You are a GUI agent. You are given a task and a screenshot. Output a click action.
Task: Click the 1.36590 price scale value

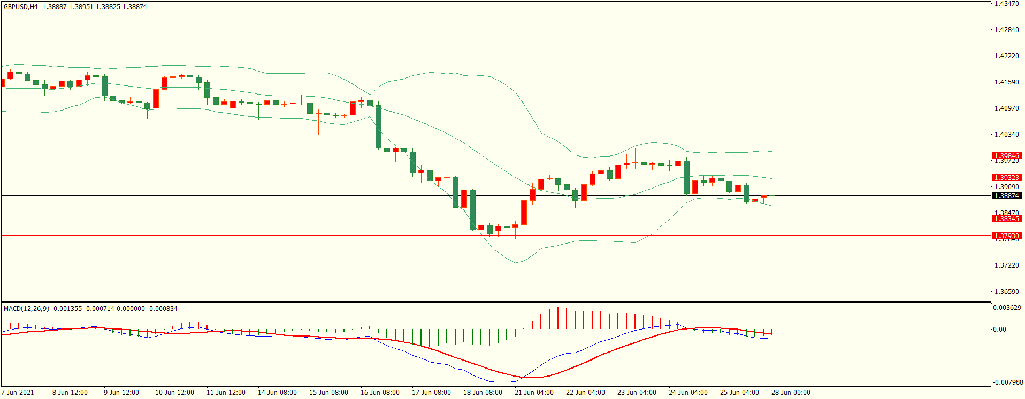click(x=1007, y=292)
